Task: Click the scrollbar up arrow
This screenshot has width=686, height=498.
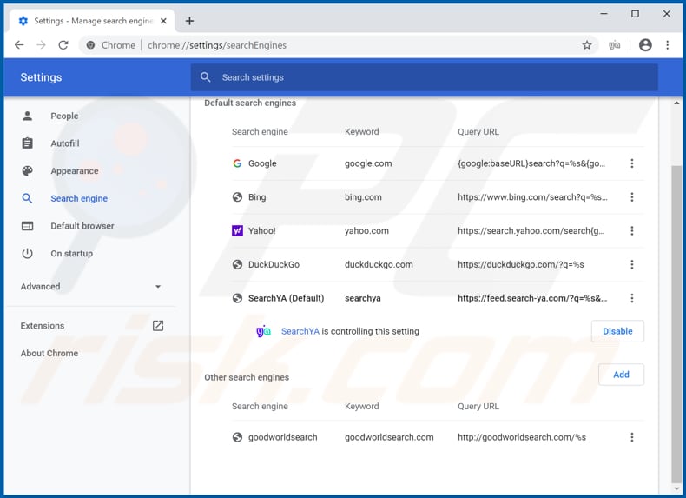Action: click(x=676, y=103)
